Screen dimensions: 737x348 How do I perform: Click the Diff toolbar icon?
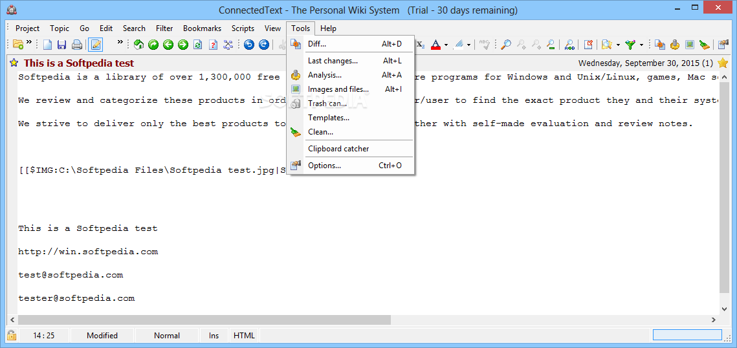tap(660, 45)
